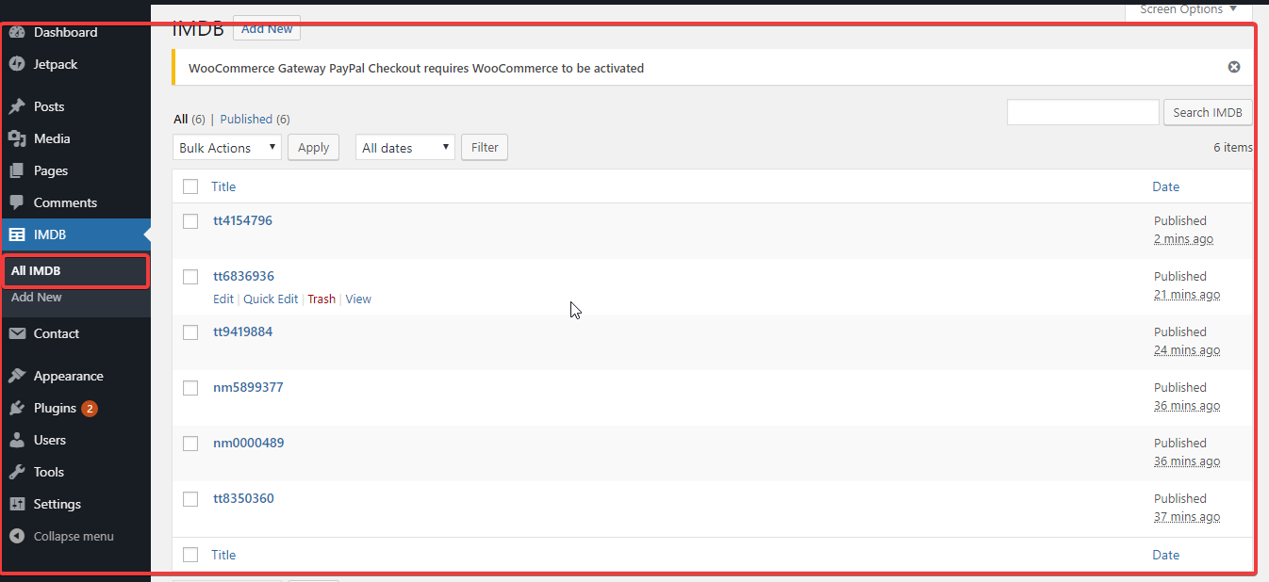Open the Media library icon
Screen dimensions: 1269x582
pos(17,138)
